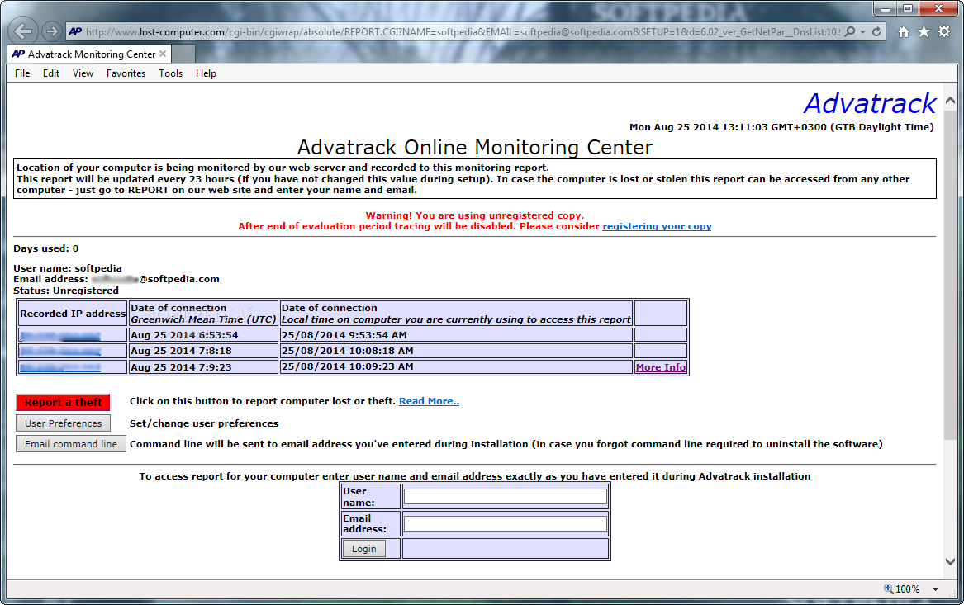The image size is (964, 605).
Task: Click the AP site icon in address bar
Action: [75, 31]
